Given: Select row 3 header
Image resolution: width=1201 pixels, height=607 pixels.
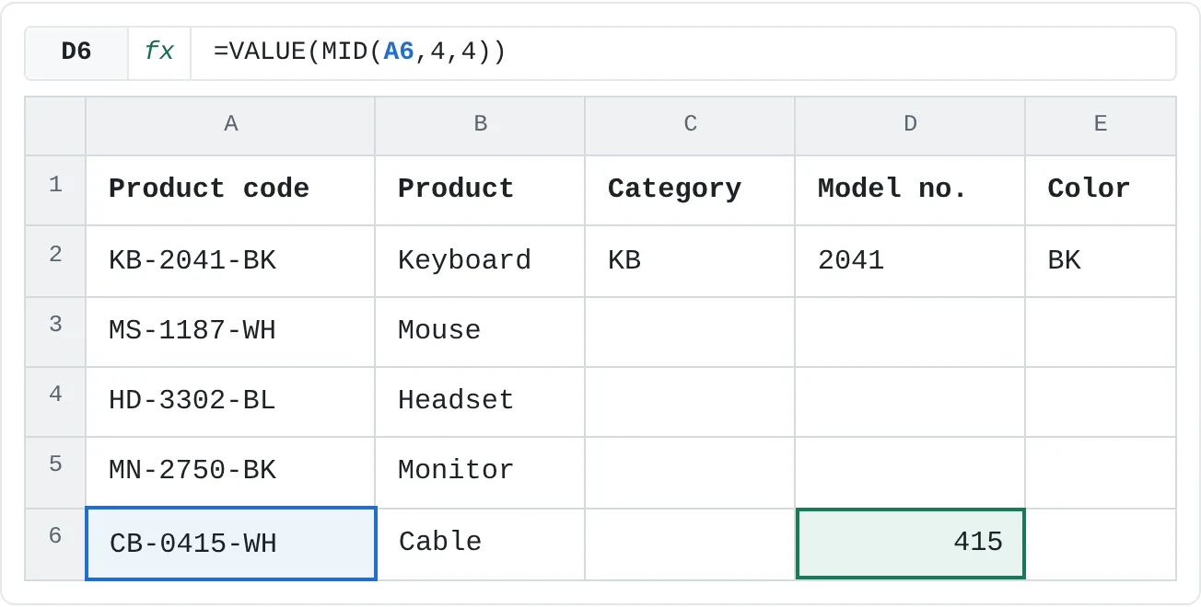Looking at the screenshot, I should click(x=55, y=331).
